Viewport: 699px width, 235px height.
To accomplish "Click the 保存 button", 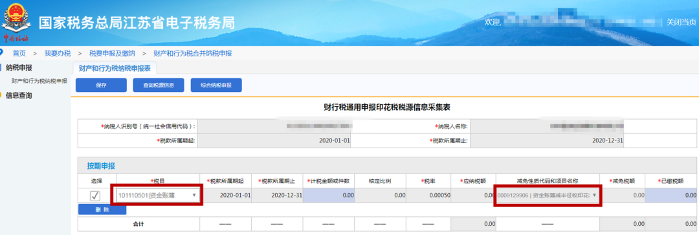I will 101,85.
